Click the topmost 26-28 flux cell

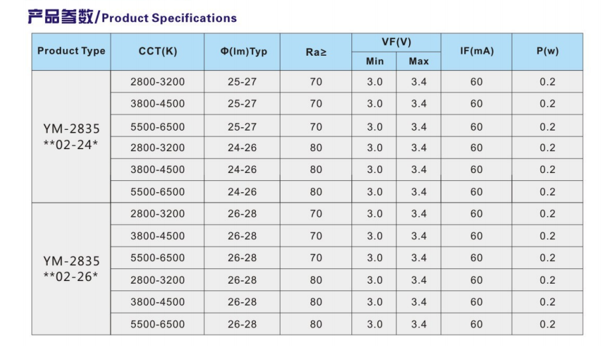[x=242, y=213]
